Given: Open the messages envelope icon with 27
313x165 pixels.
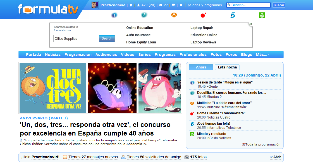Looking at the screenshot, I should point(163,5).
